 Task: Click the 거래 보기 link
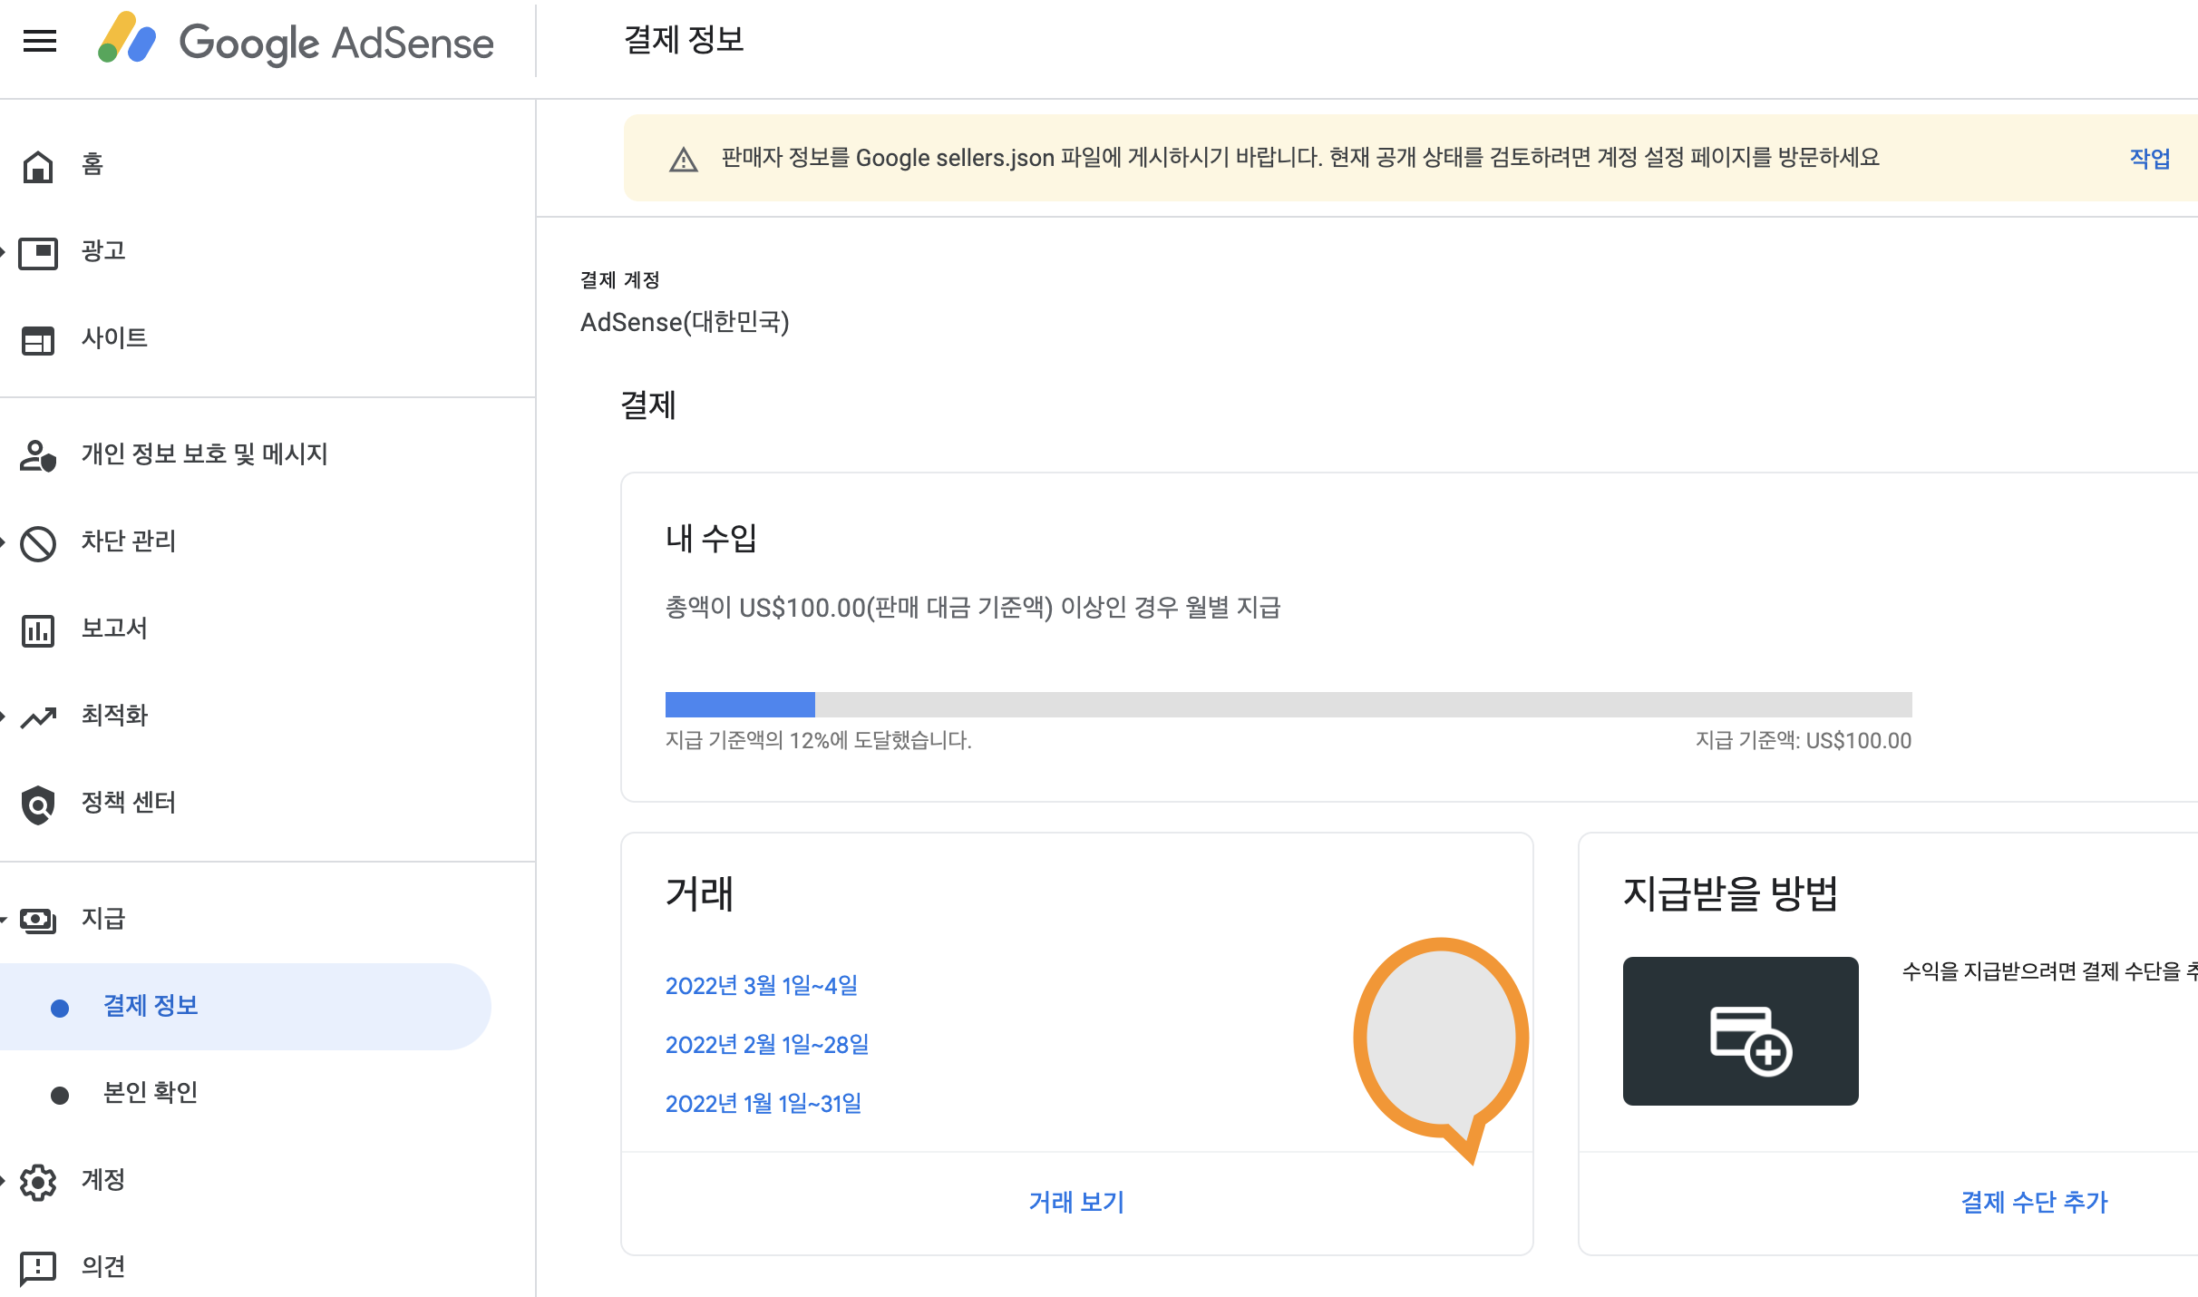click(1075, 1202)
